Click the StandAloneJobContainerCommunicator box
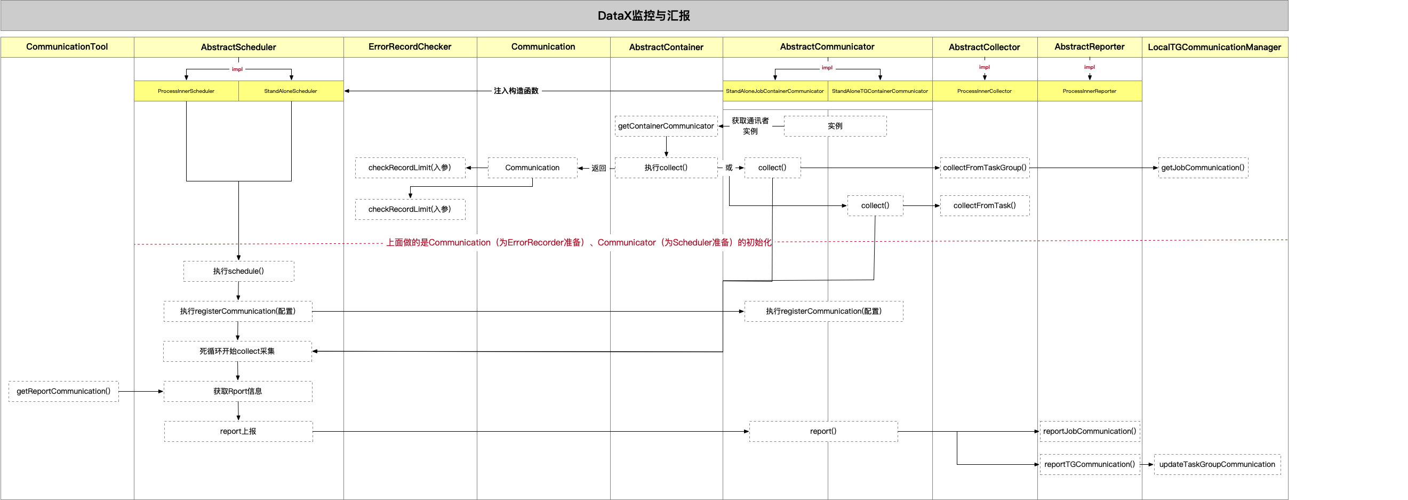Viewport: 1408px width, 500px height. (x=775, y=91)
